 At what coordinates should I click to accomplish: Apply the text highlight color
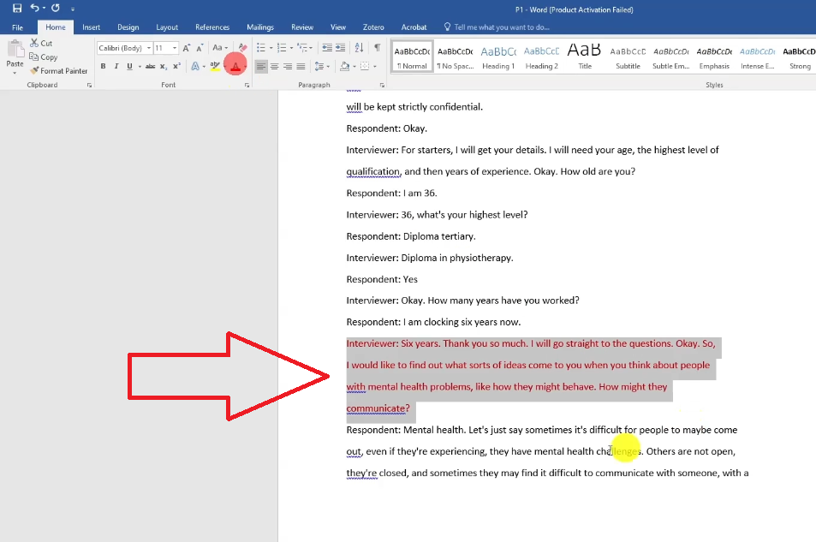(215, 67)
